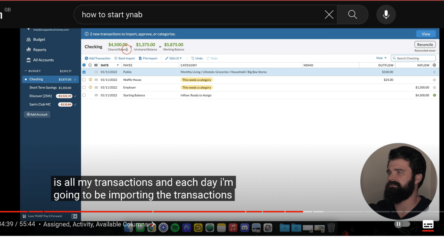Click the Reconcile button
The height and width of the screenshot is (239, 444).
(x=425, y=45)
